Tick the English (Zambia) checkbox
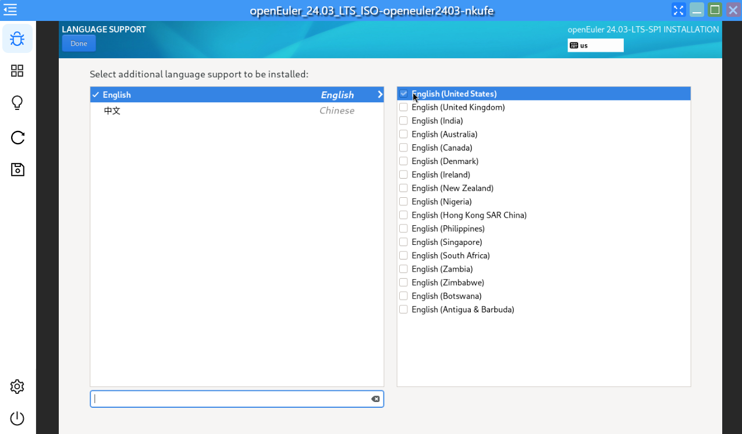The height and width of the screenshot is (434, 742). pos(403,269)
